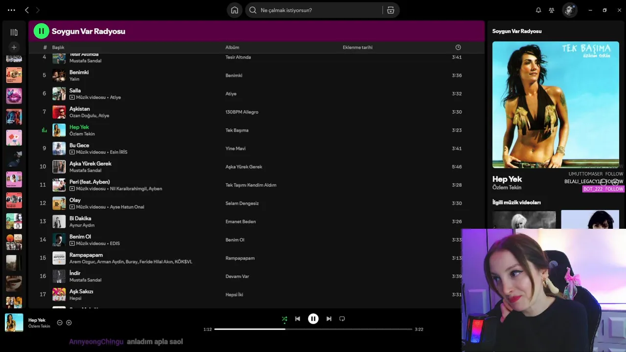Click the search magnifier icon

click(x=253, y=10)
